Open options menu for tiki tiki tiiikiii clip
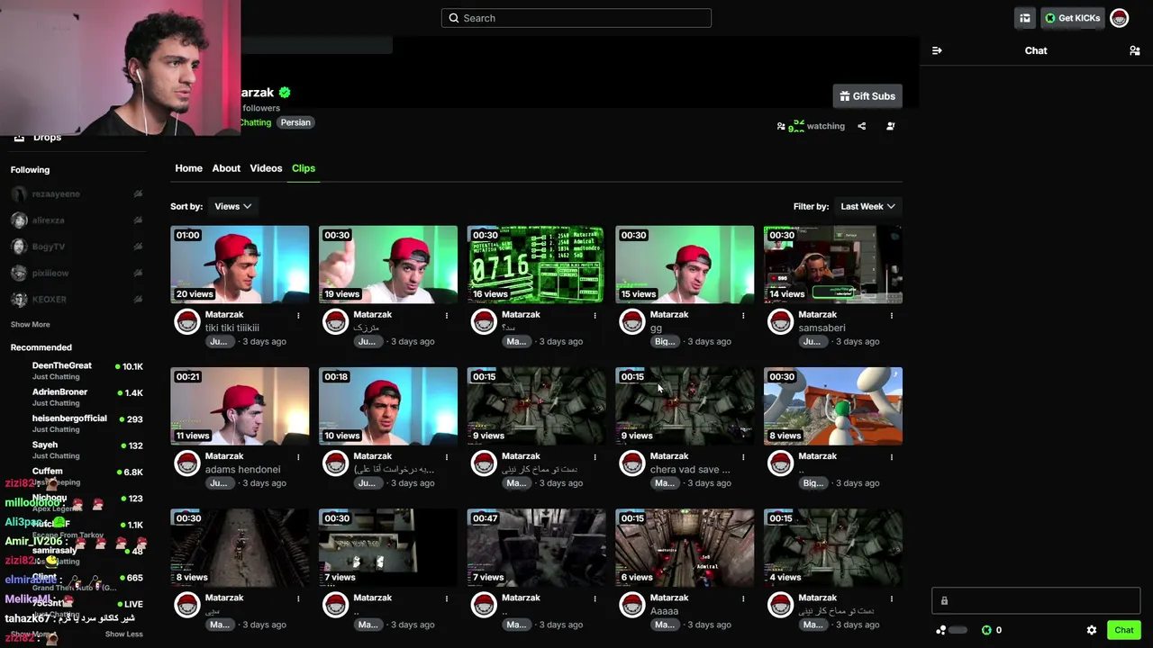Viewport: 1153px width, 648px height. [x=298, y=315]
